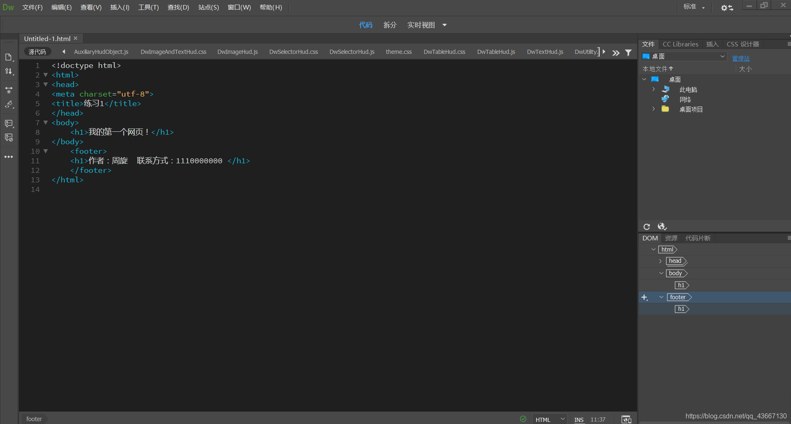
Task: Click the Remove Comment icon
Action: [x=9, y=138]
